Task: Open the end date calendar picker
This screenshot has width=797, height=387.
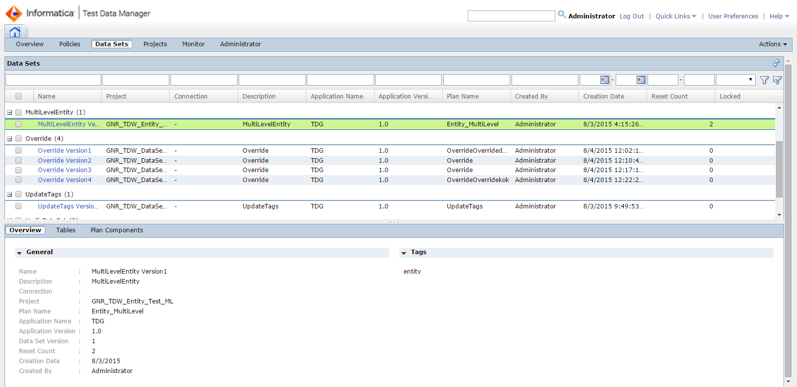Action: click(641, 80)
